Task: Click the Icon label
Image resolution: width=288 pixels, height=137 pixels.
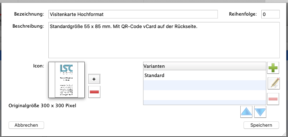Action: pyautogui.click(x=38, y=66)
